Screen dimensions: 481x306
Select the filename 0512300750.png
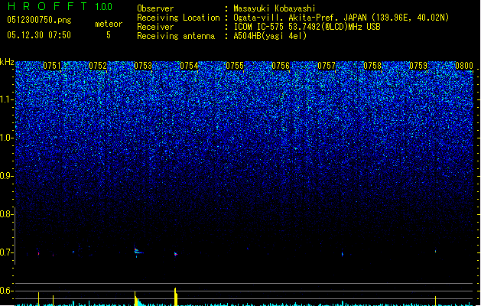[39, 20]
